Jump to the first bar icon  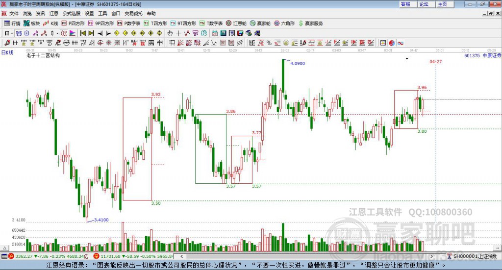tap(83, 33)
